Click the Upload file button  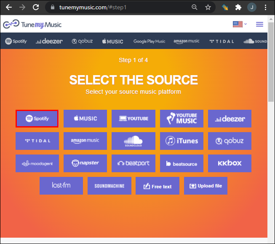coord(206,186)
